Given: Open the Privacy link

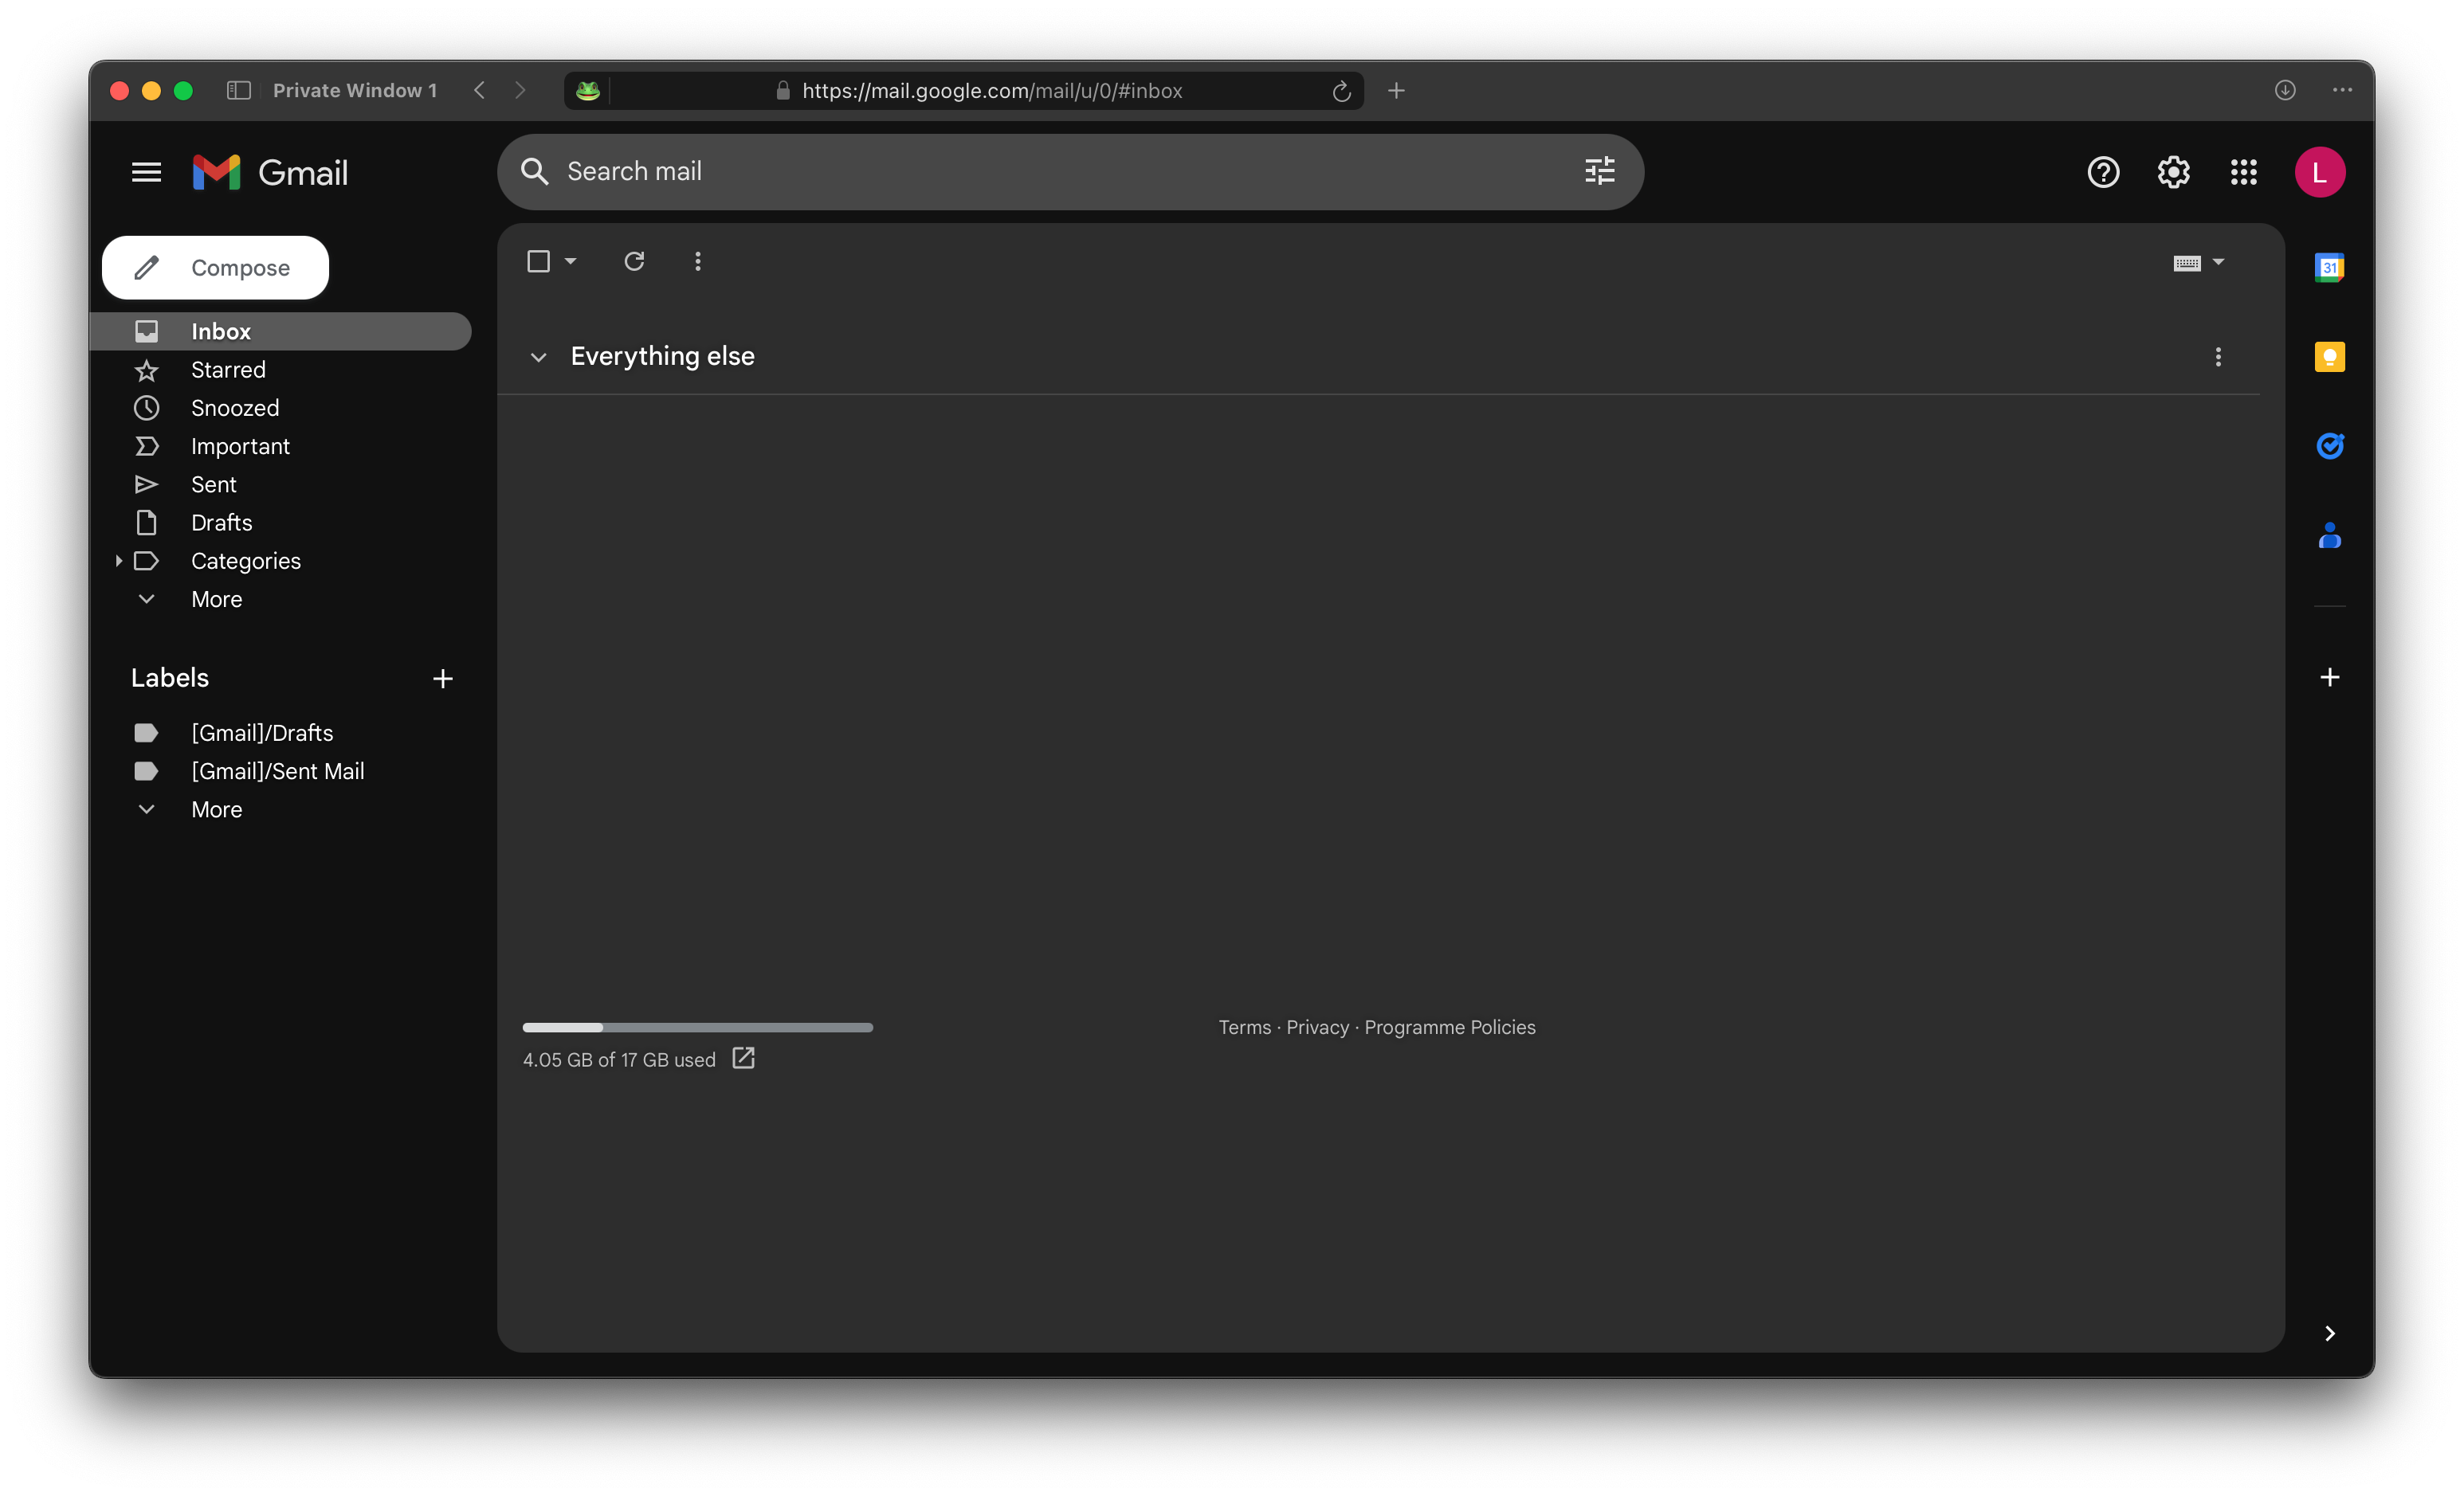Looking at the screenshot, I should click(1317, 1028).
